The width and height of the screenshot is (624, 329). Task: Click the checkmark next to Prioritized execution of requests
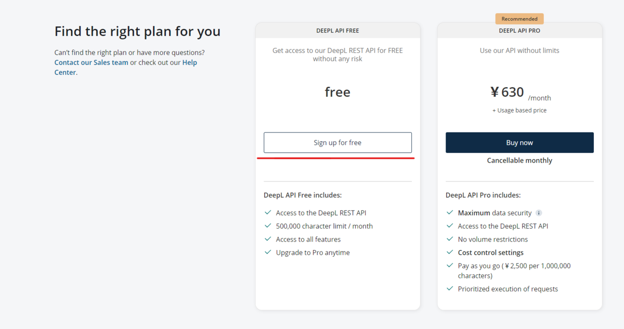pos(450,288)
